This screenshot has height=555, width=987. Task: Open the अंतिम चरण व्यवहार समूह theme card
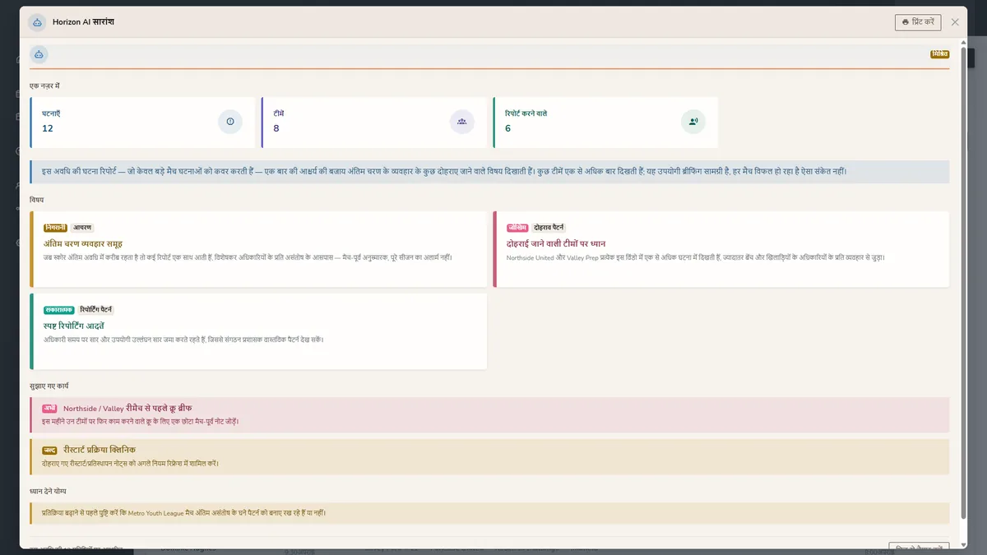click(258, 249)
